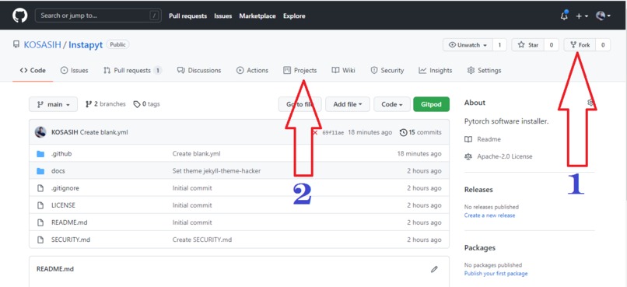Expand the Add file dropdown

348,104
